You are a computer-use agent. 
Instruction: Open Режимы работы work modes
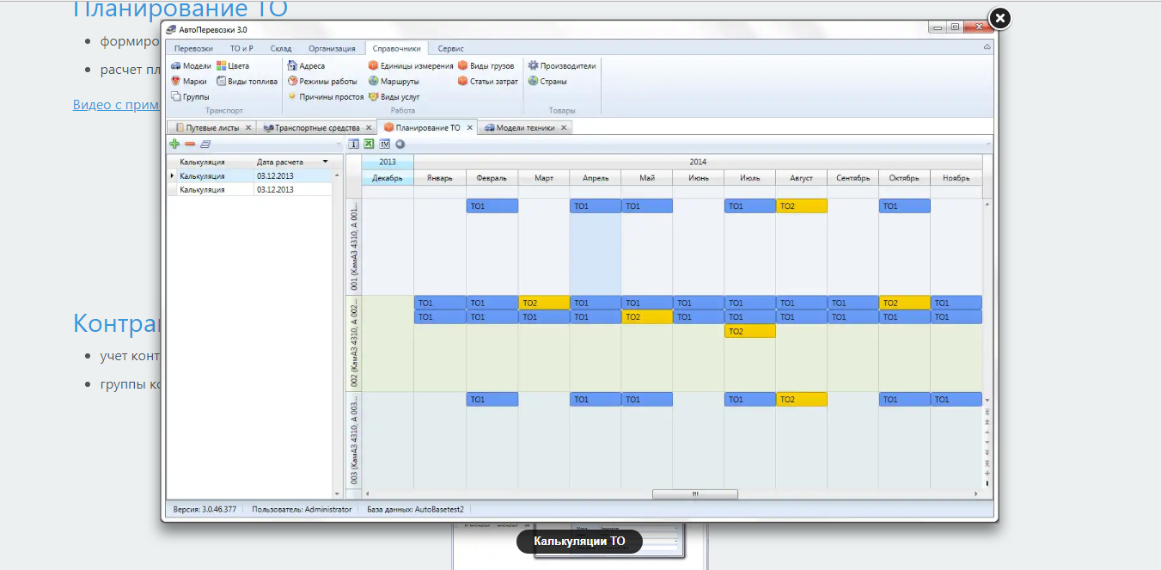[322, 82]
